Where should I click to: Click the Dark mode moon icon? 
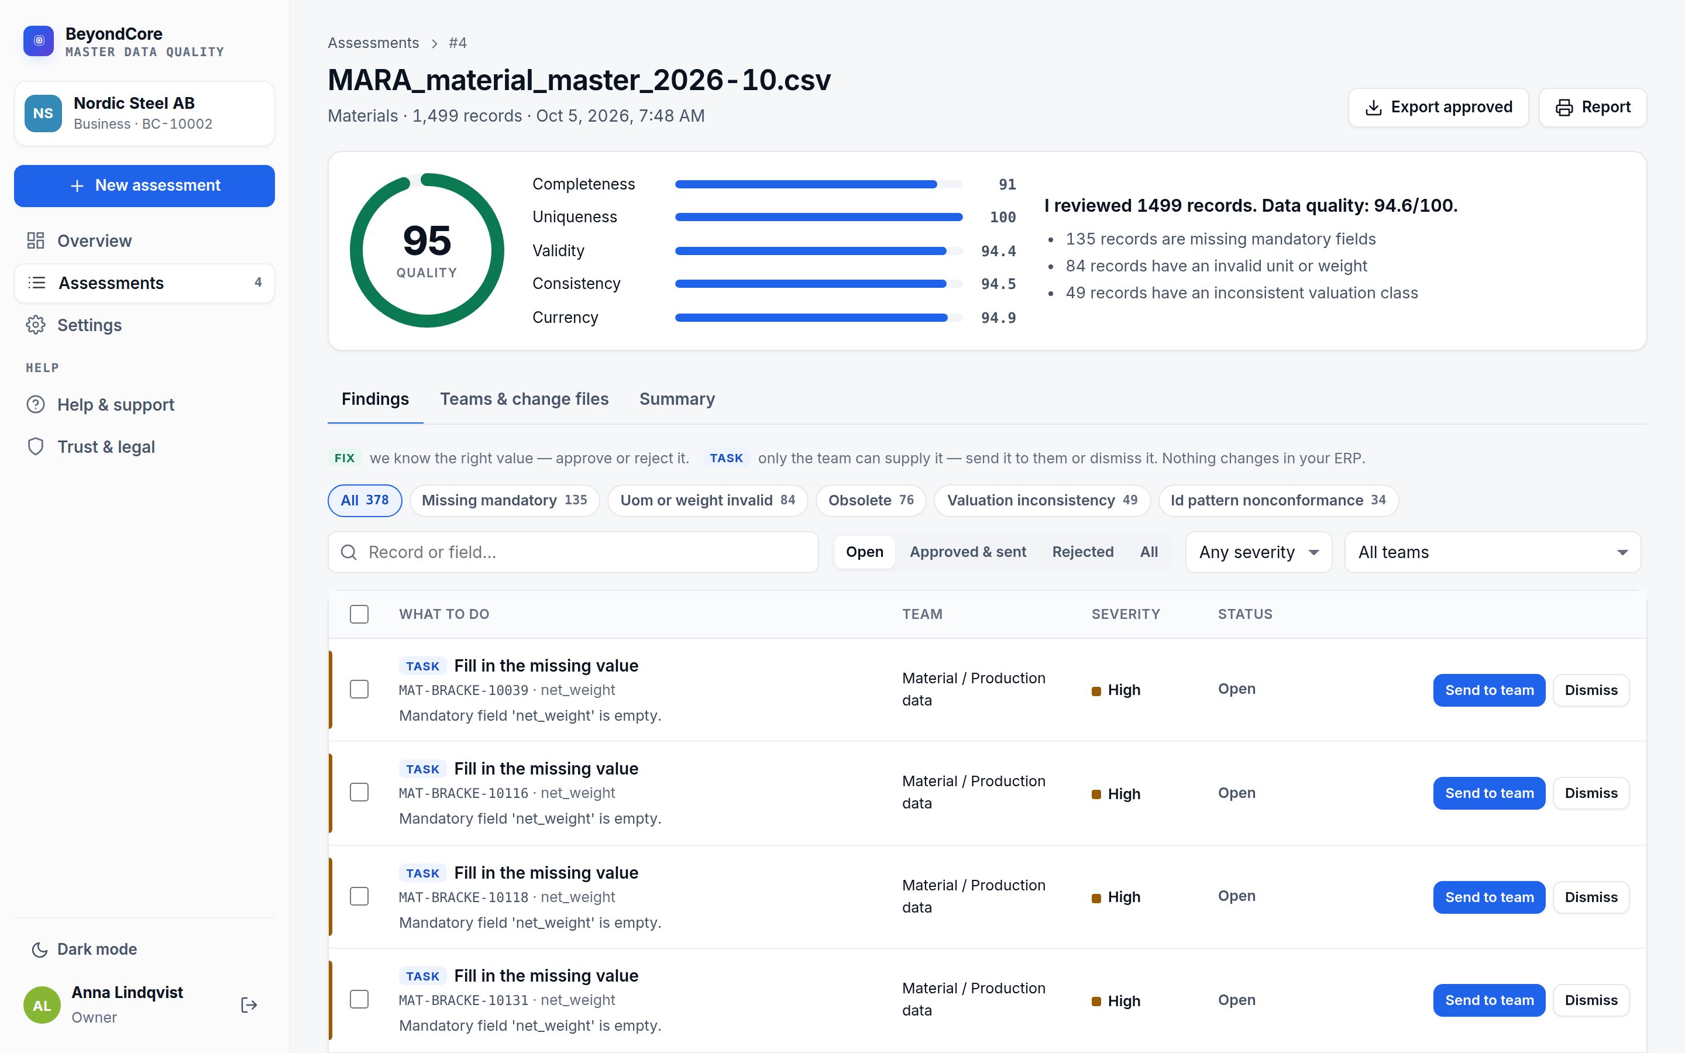tap(40, 949)
